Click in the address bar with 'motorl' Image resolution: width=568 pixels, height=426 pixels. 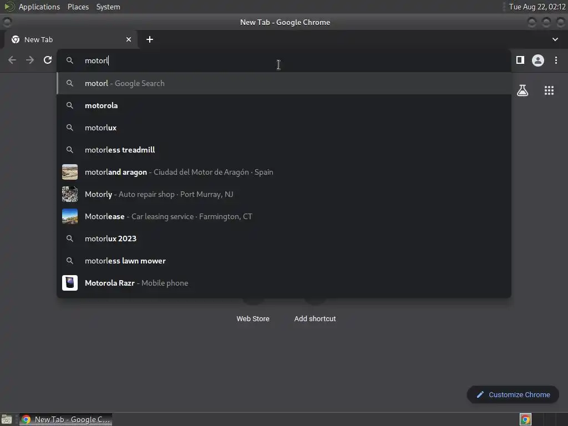pyautogui.click(x=284, y=60)
